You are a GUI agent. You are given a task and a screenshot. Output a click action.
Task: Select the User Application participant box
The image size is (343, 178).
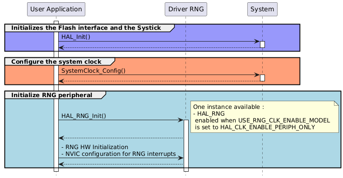tap(56, 9)
